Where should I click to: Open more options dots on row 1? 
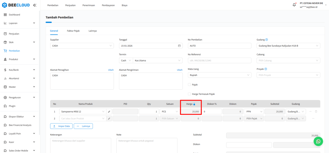[x=311, y=112]
